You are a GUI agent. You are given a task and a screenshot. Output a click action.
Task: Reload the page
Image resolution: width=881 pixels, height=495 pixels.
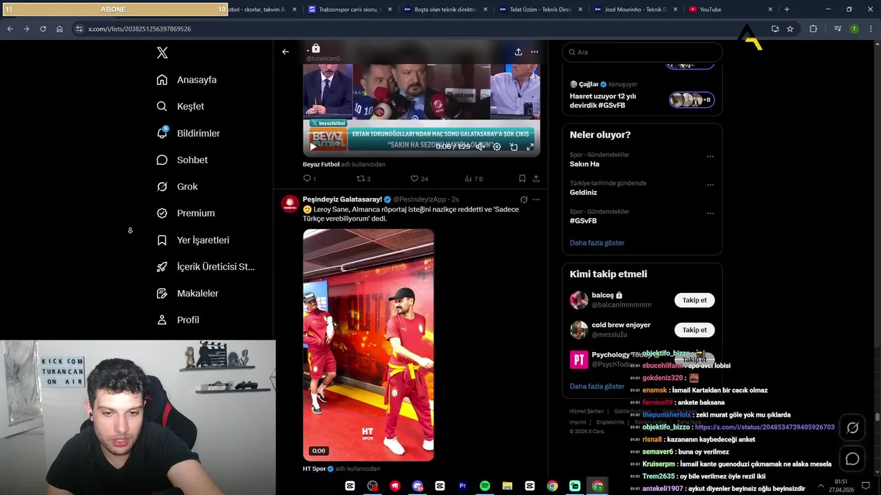click(43, 29)
